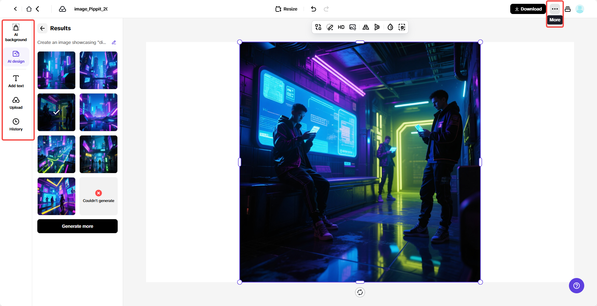Select the first cyberpunk city thumbnail

56,70
